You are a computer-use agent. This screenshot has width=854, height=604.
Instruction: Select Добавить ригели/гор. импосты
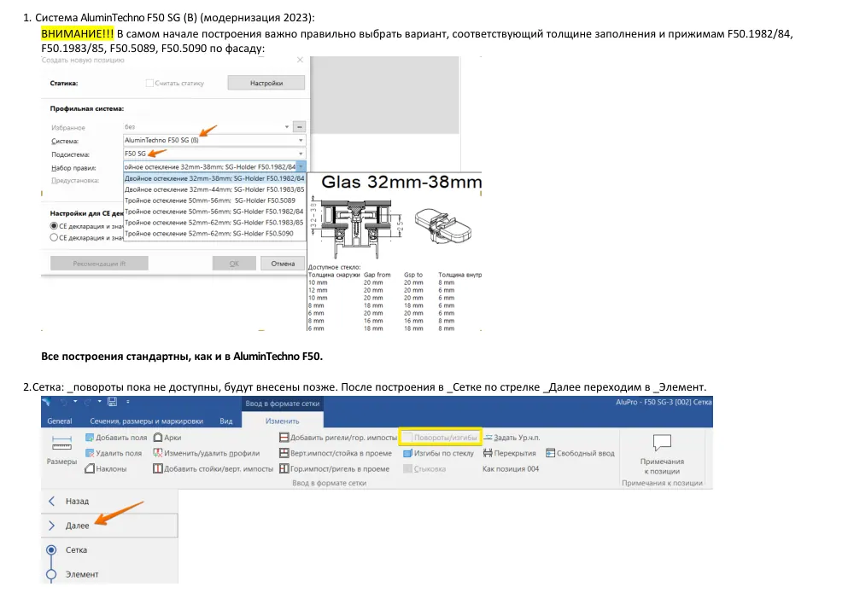click(x=338, y=438)
